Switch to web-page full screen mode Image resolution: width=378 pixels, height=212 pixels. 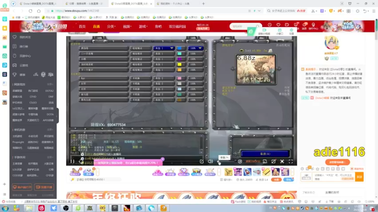282,162
